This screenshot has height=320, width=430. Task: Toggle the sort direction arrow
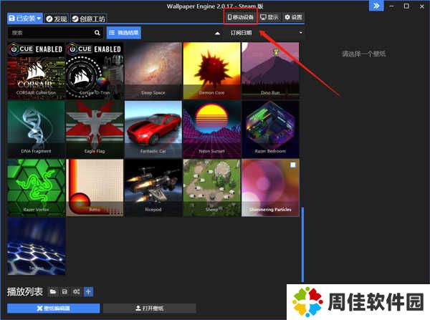(x=217, y=33)
